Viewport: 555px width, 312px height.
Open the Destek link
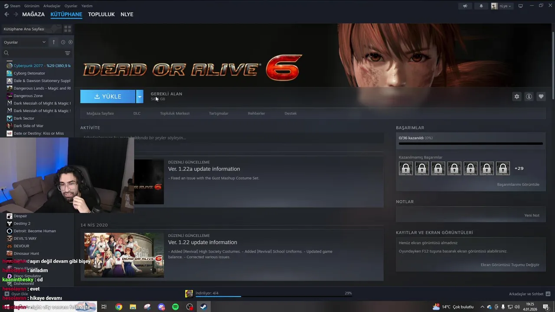(x=291, y=114)
